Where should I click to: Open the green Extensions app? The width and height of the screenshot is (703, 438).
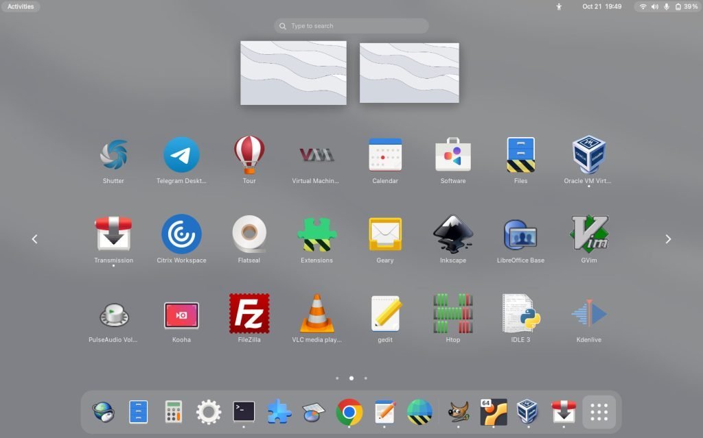point(317,234)
